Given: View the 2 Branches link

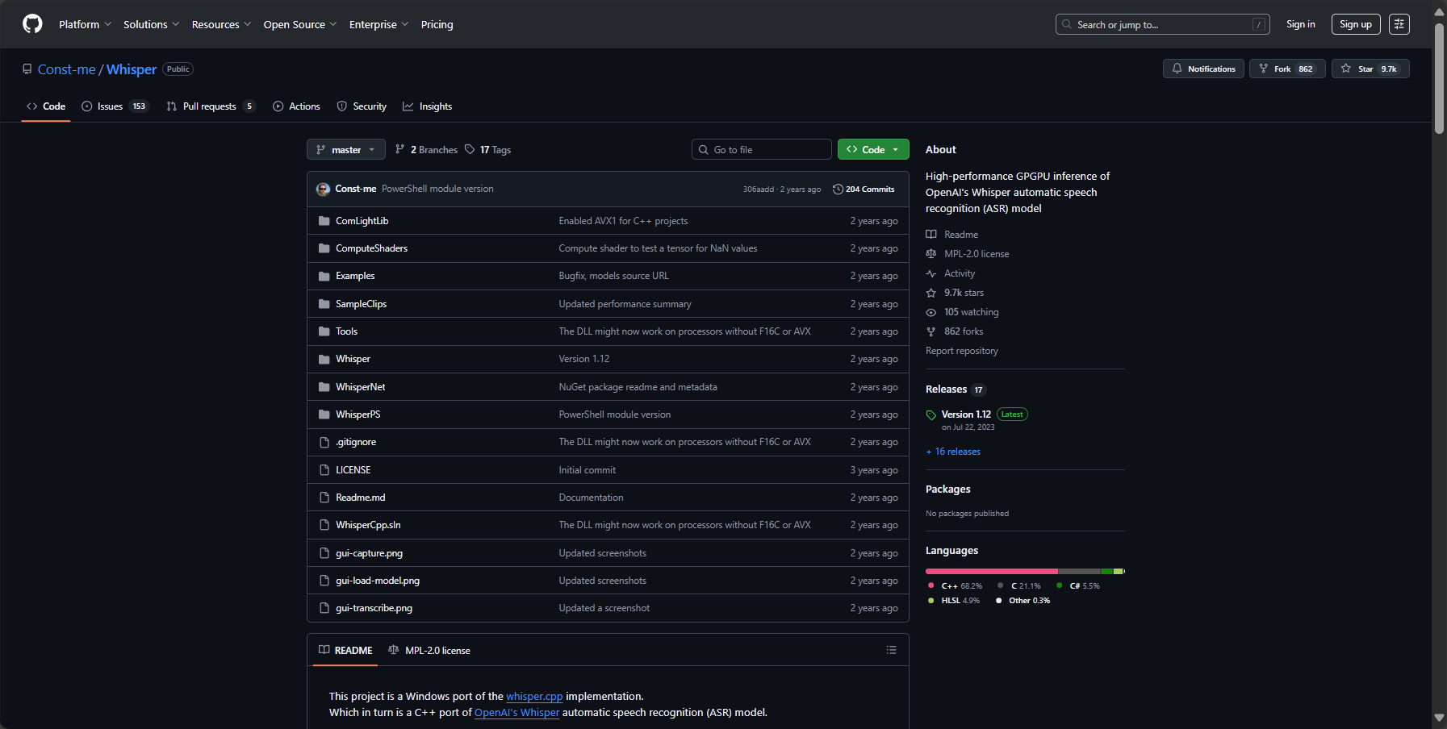Looking at the screenshot, I should coord(426,150).
